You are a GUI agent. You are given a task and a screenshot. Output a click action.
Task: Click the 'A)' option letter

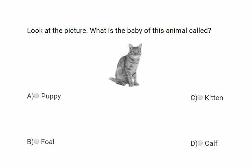30,96
